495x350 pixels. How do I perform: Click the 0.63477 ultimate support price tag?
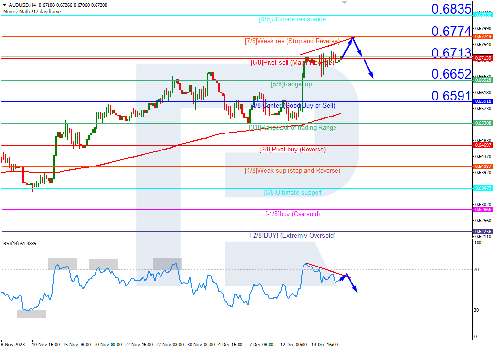pyautogui.click(x=483, y=188)
